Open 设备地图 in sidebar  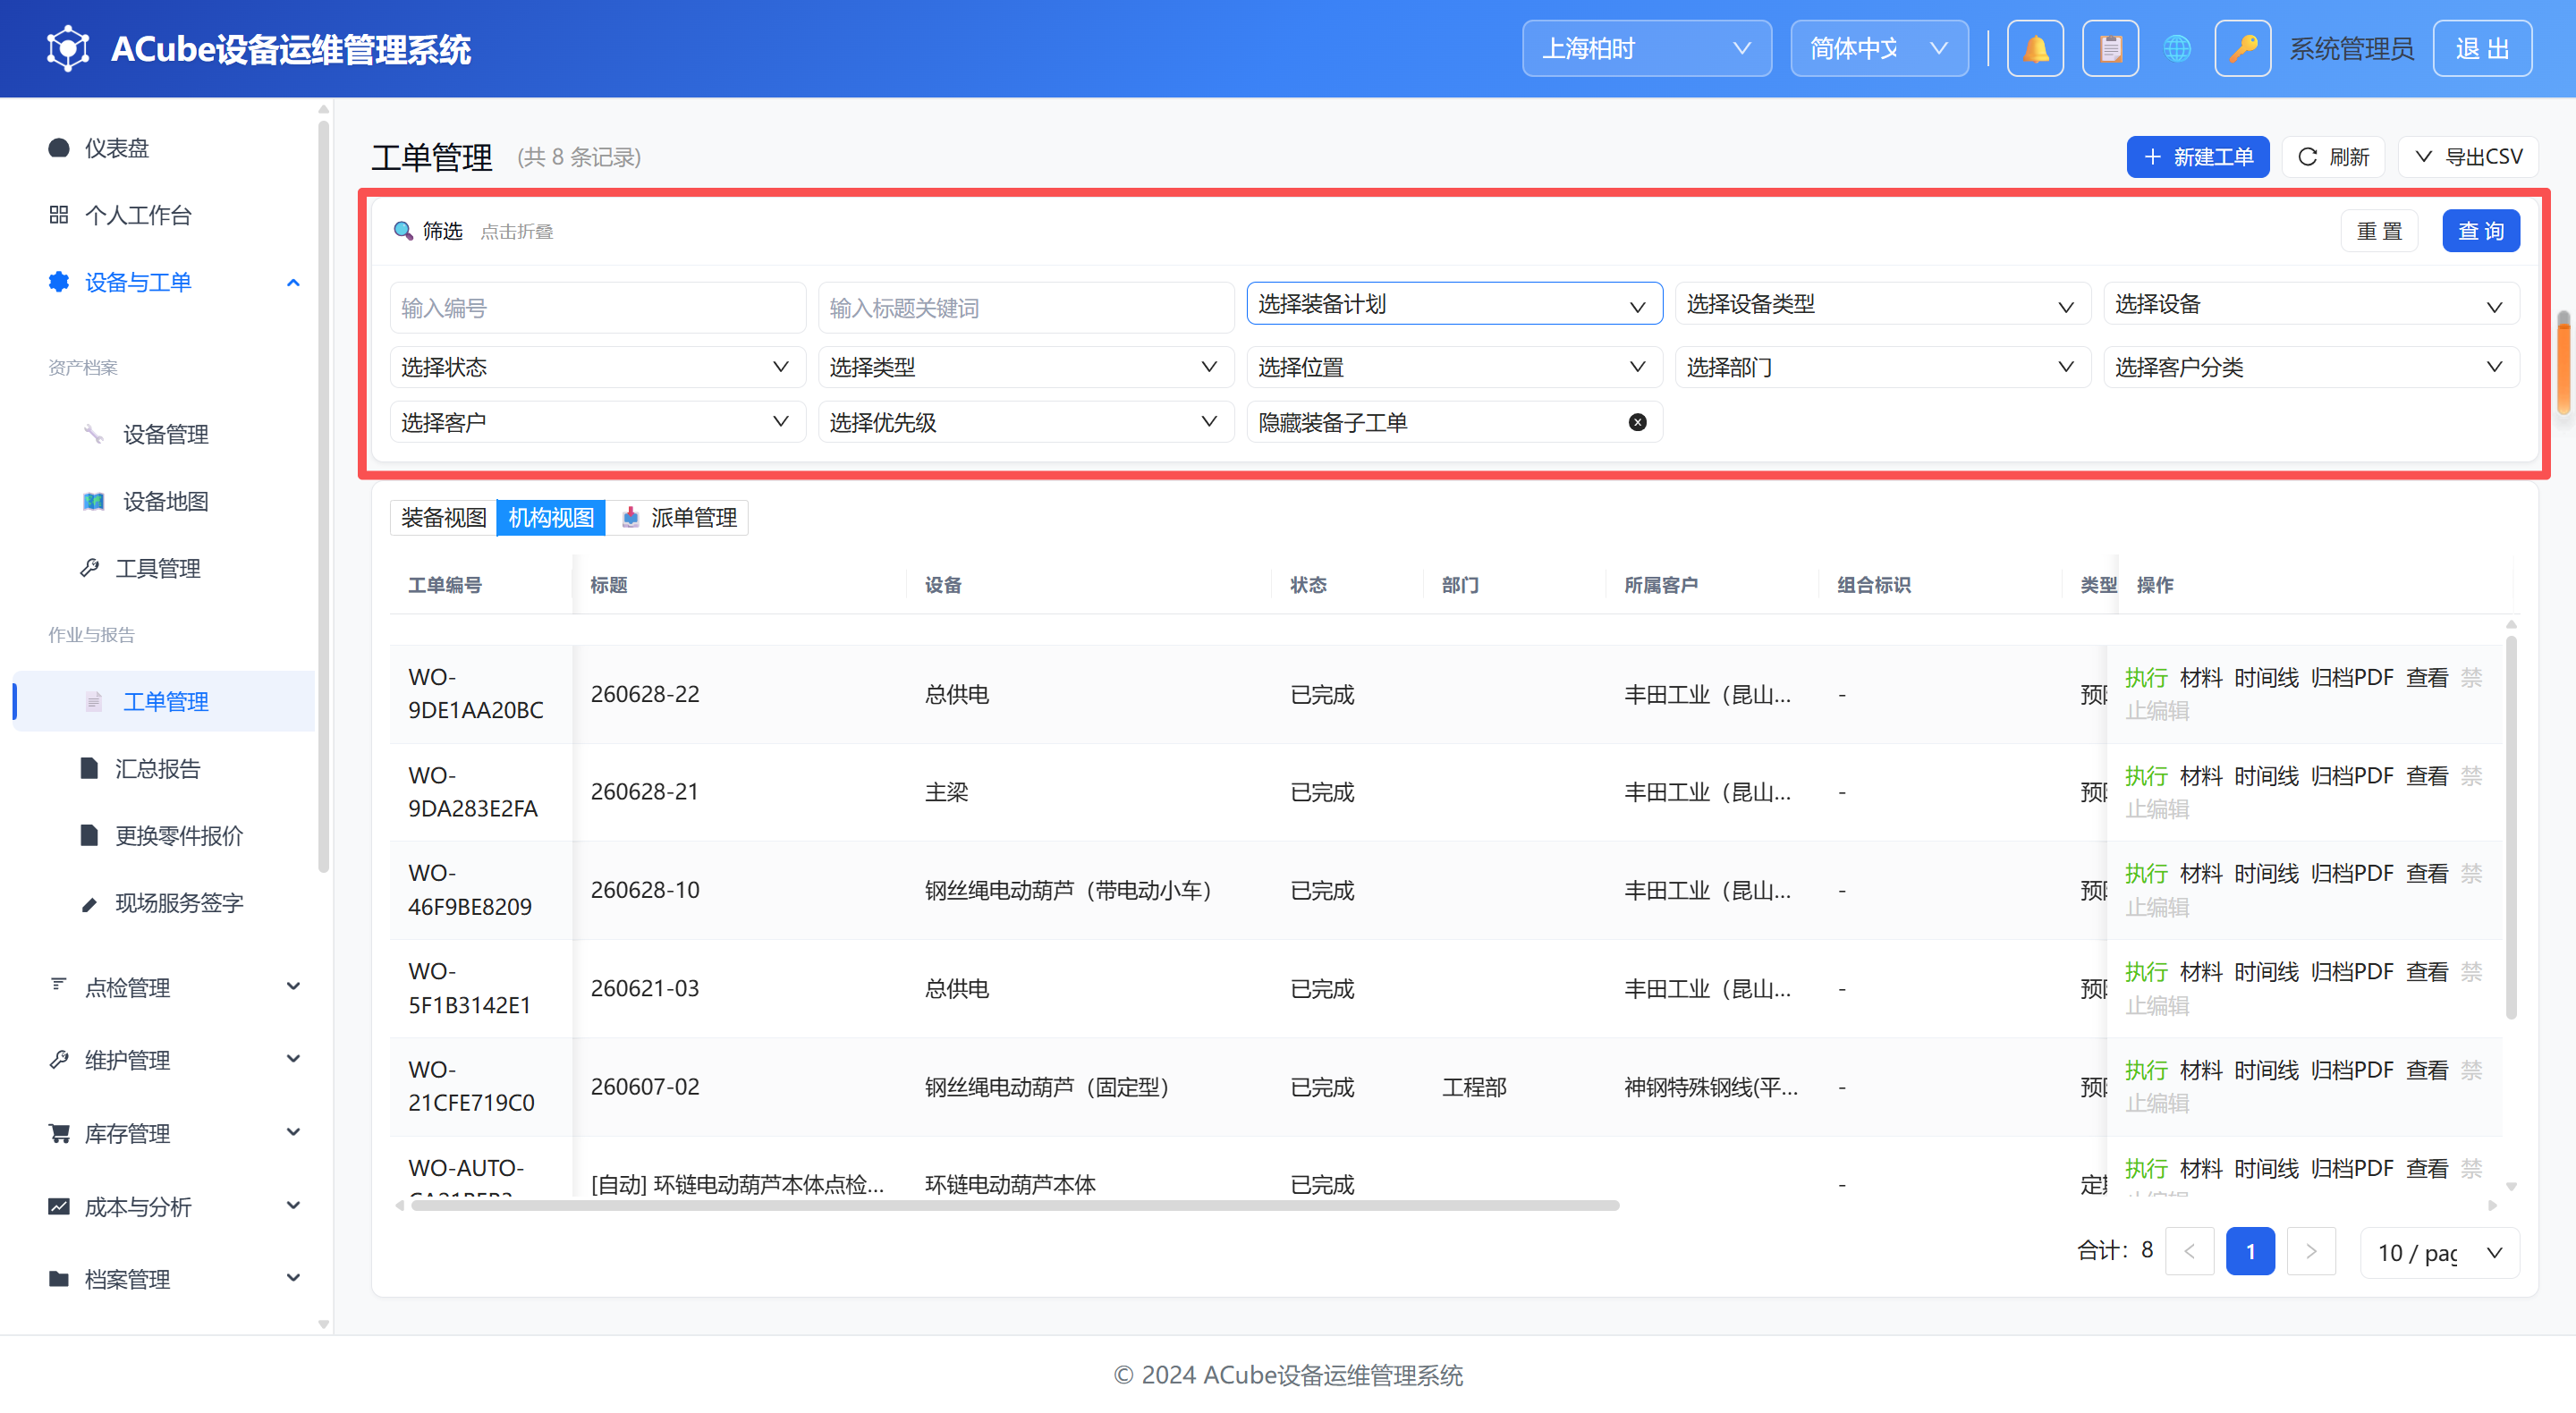166,501
